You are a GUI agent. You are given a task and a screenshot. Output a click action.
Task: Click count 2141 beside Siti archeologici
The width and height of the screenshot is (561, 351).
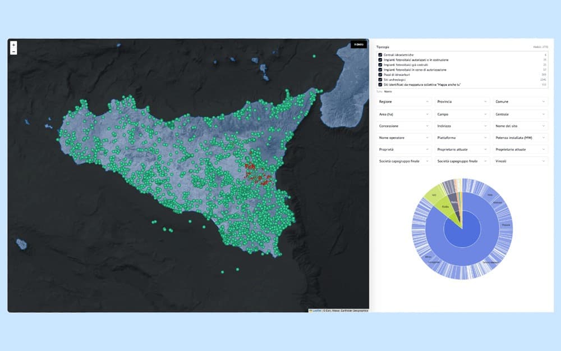click(543, 80)
